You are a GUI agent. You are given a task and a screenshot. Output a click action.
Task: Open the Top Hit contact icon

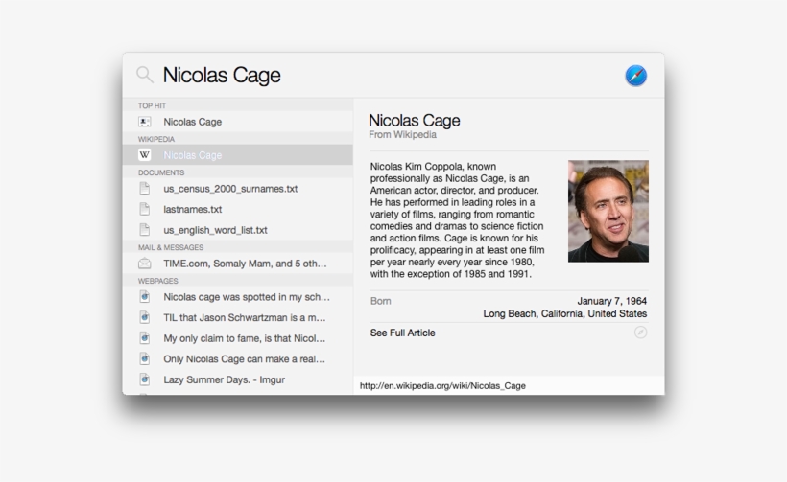[145, 122]
